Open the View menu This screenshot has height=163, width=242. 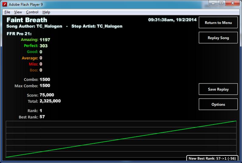click(x=18, y=12)
